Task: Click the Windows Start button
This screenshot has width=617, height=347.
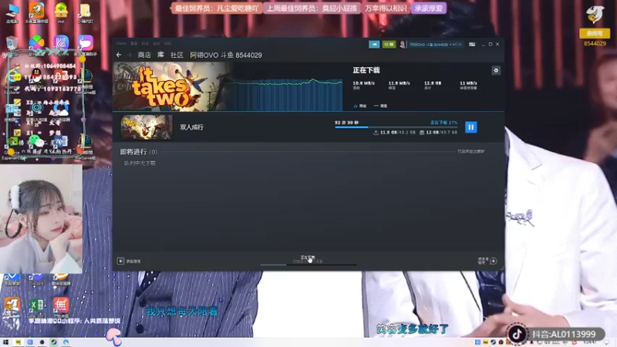Action: tap(5, 342)
